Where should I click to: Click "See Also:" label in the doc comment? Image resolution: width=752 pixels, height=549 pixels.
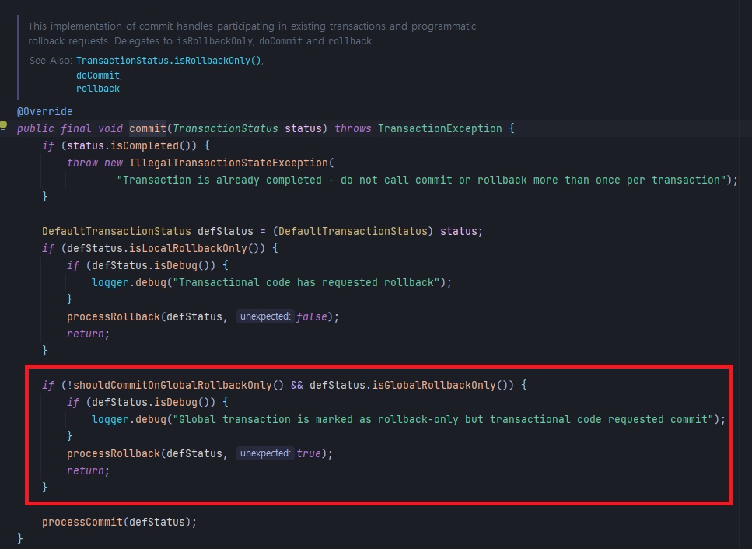pyautogui.click(x=51, y=61)
